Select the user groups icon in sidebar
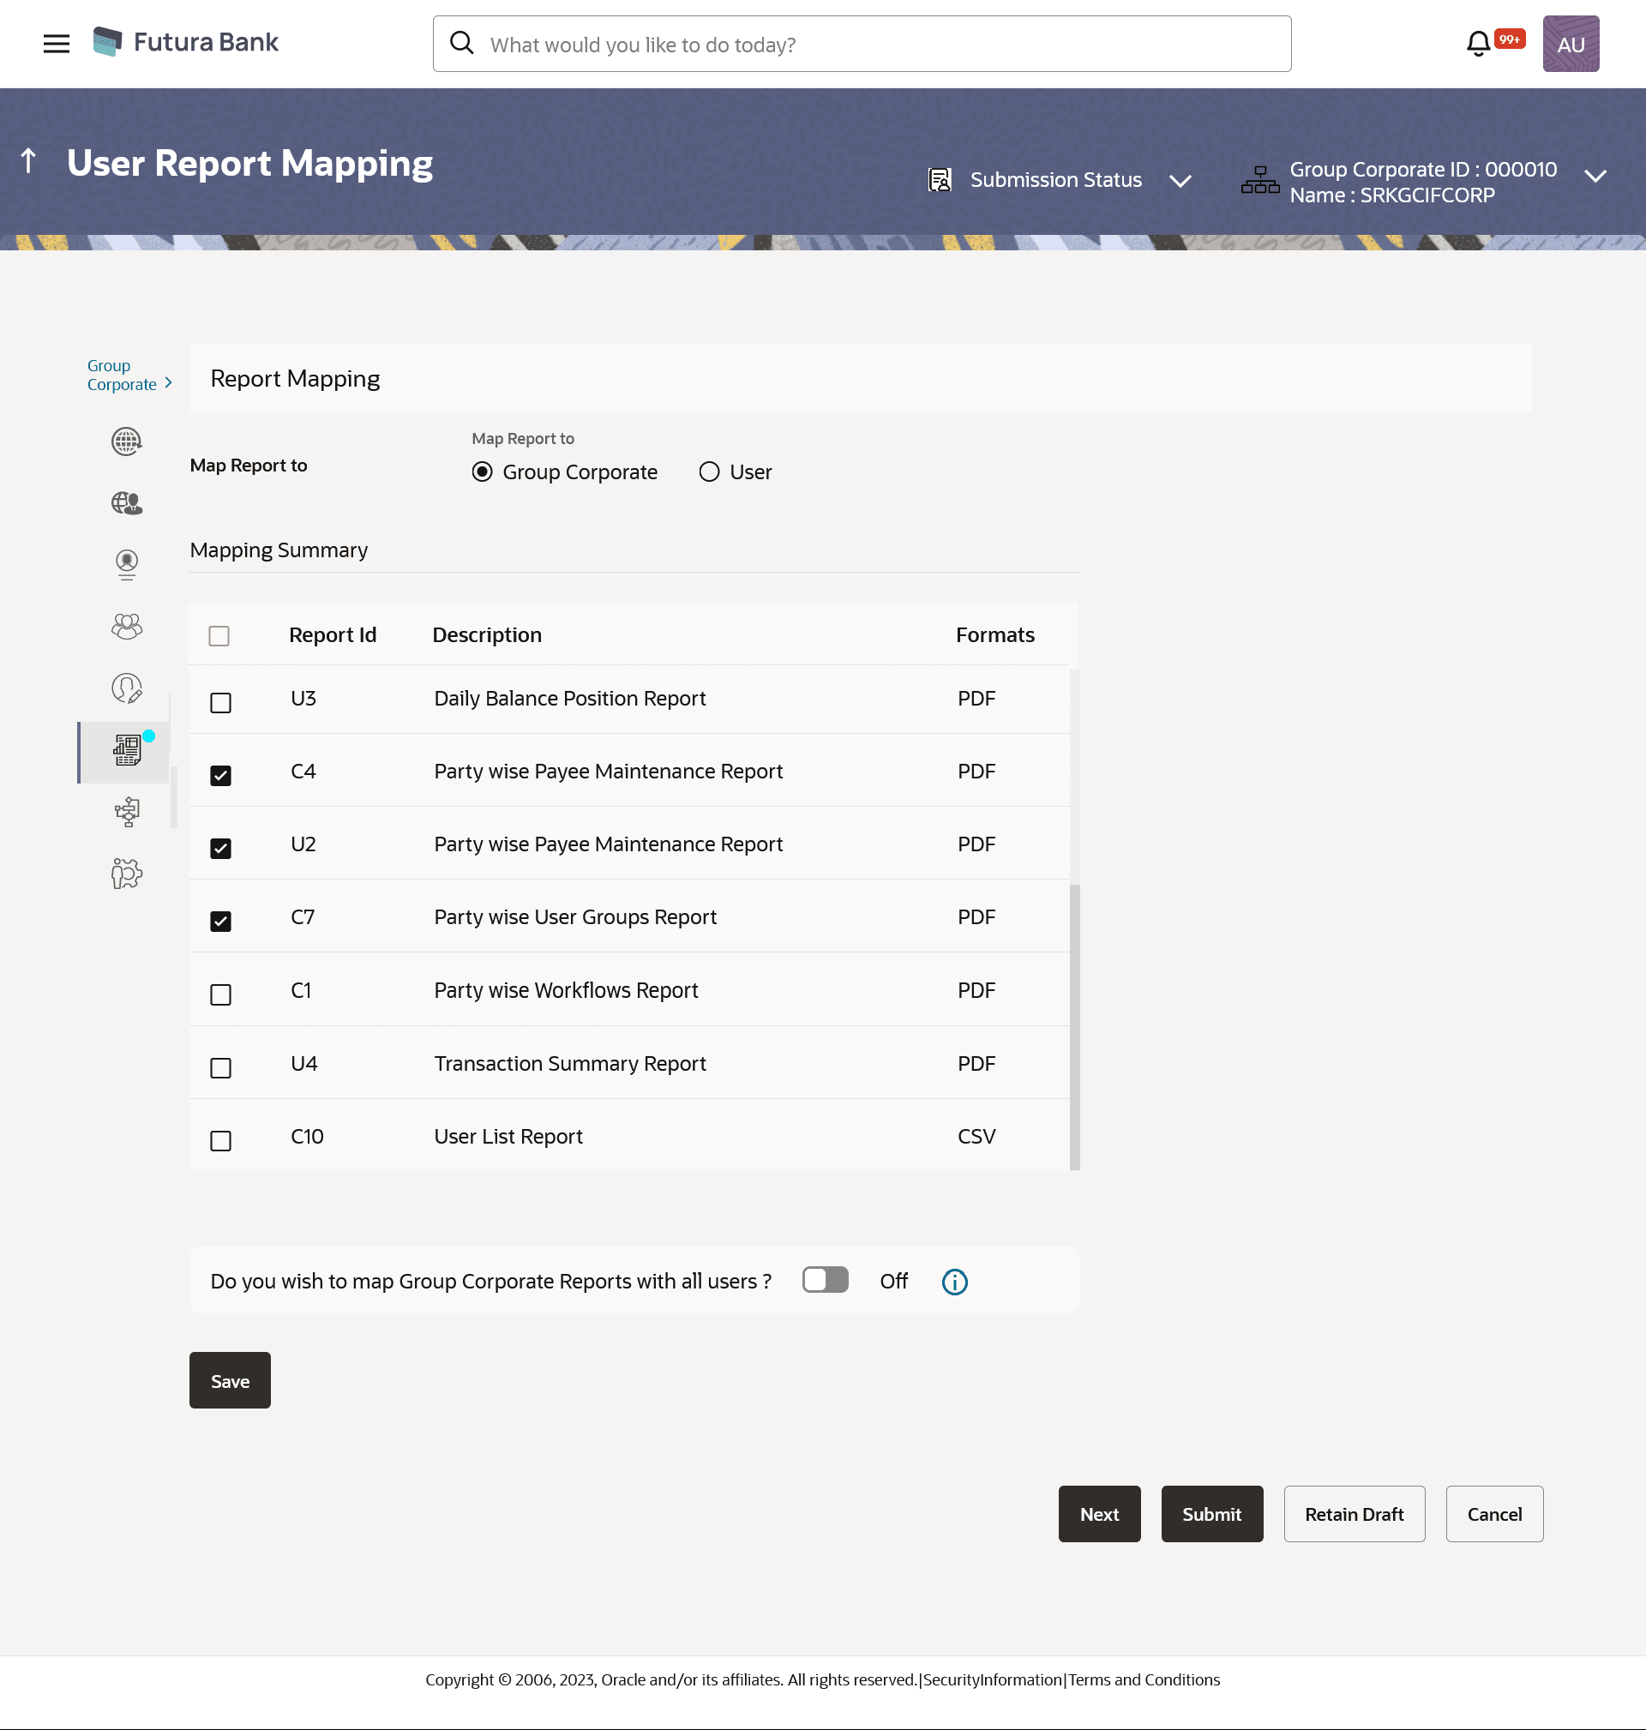This screenshot has height=1730, width=1646. [126, 627]
